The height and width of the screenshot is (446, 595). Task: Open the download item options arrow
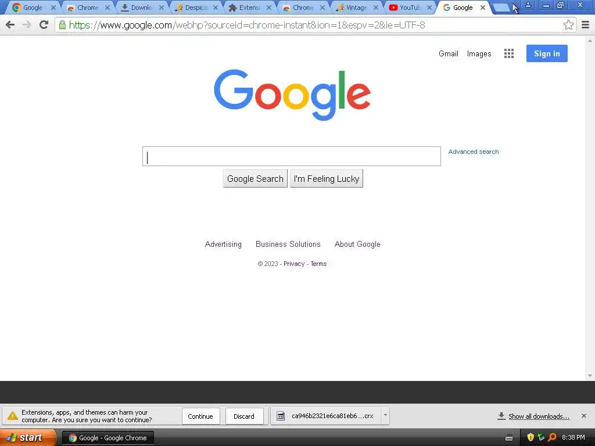click(385, 415)
